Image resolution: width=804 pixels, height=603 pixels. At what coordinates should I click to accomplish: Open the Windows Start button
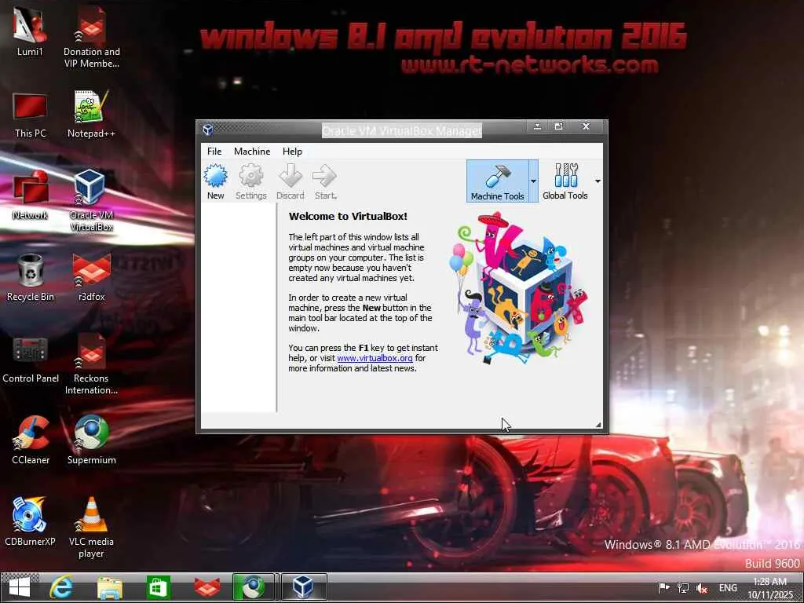coord(20,587)
